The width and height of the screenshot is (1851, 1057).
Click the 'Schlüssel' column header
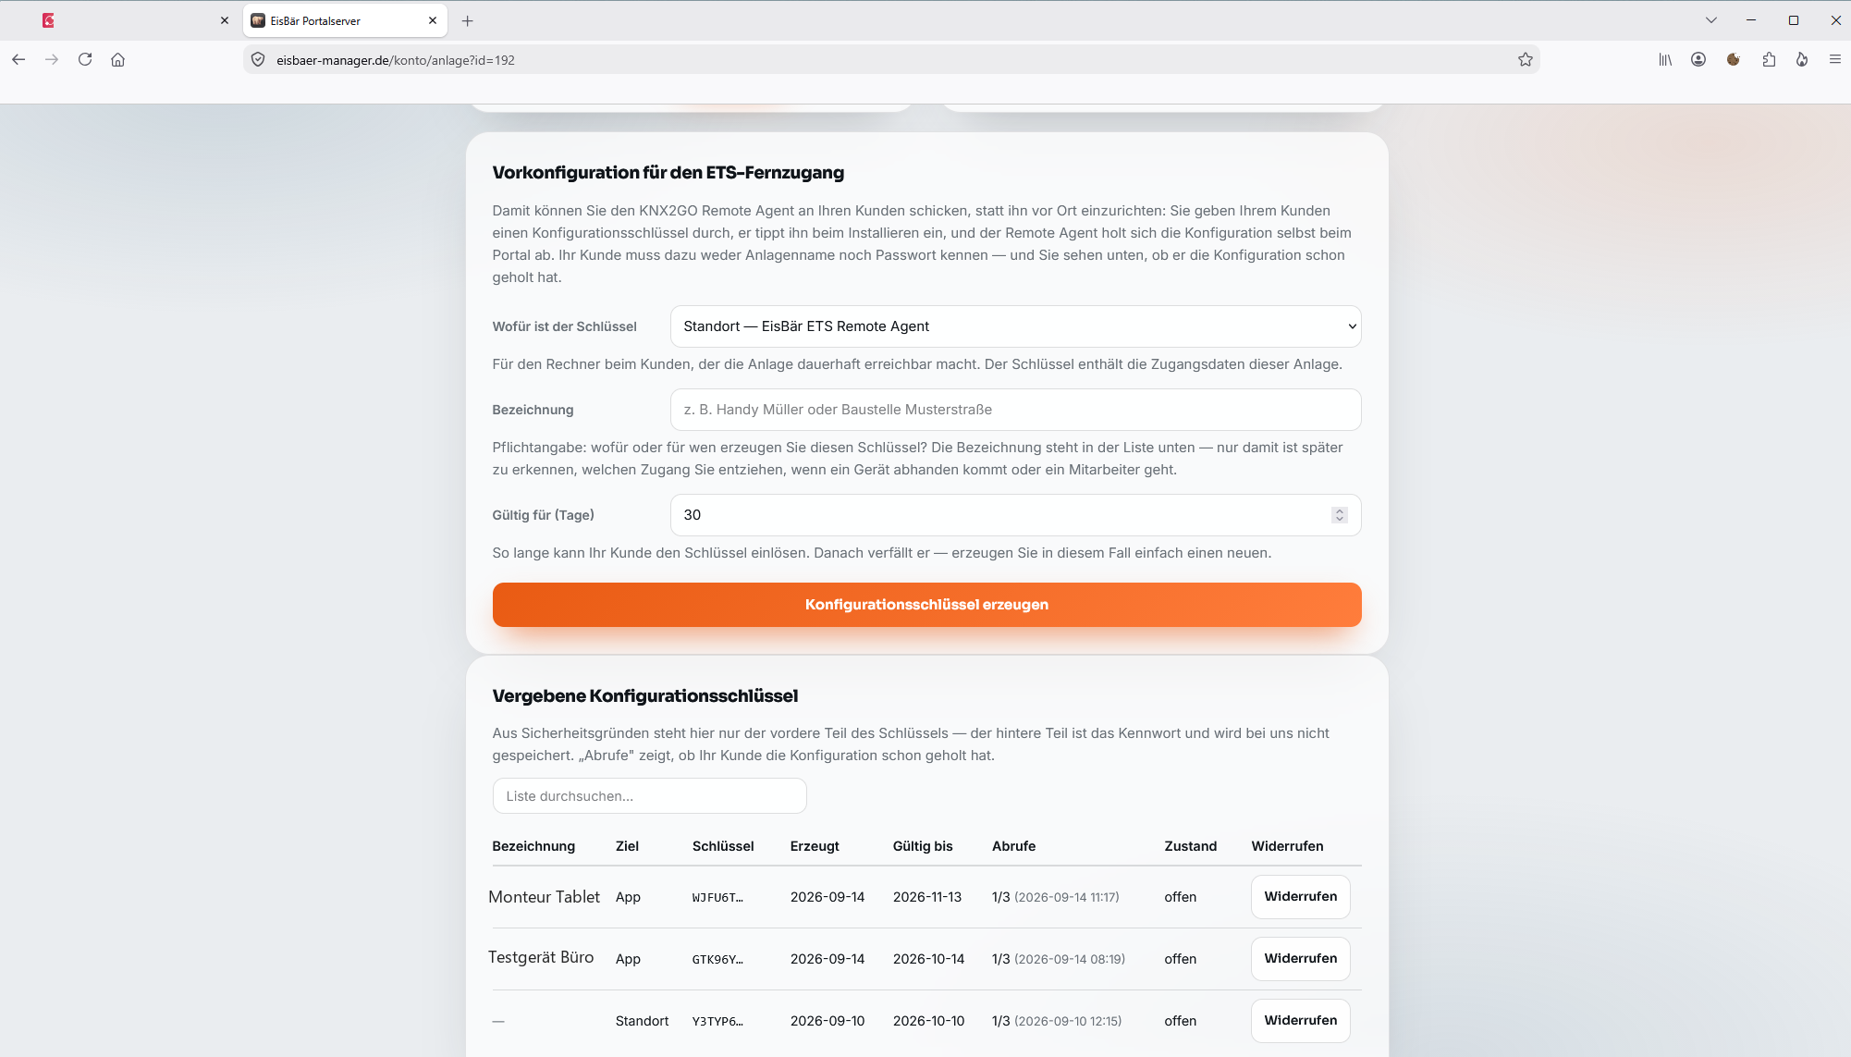pyautogui.click(x=723, y=846)
